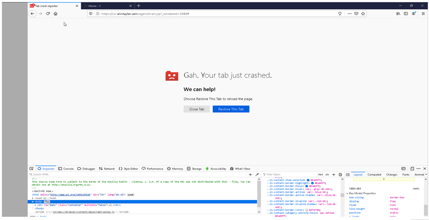Image resolution: width=429 pixels, height=220 pixels.
Task: Click the Filter Styles input
Action: (x=289, y=175)
